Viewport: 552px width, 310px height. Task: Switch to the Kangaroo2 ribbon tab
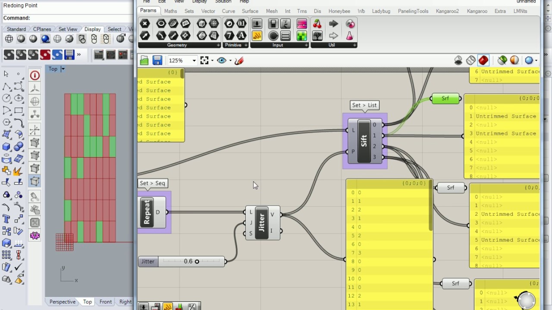point(447,11)
